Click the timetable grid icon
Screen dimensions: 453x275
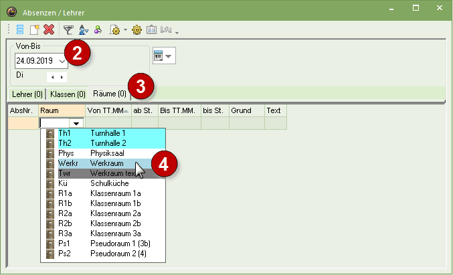[x=151, y=29]
